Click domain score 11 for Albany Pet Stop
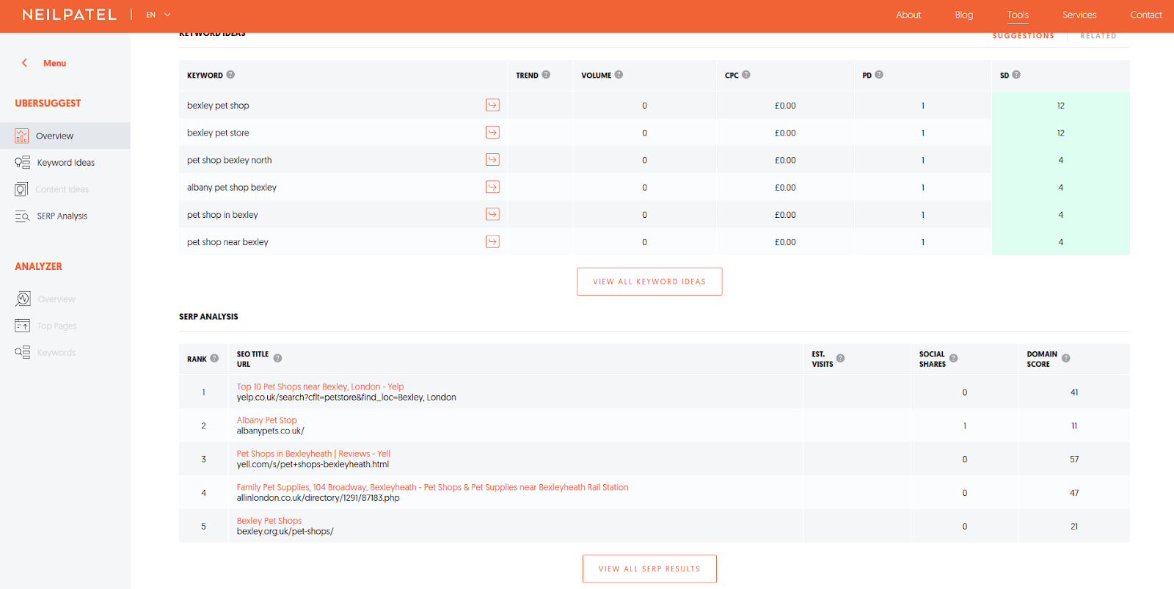 pyautogui.click(x=1074, y=426)
